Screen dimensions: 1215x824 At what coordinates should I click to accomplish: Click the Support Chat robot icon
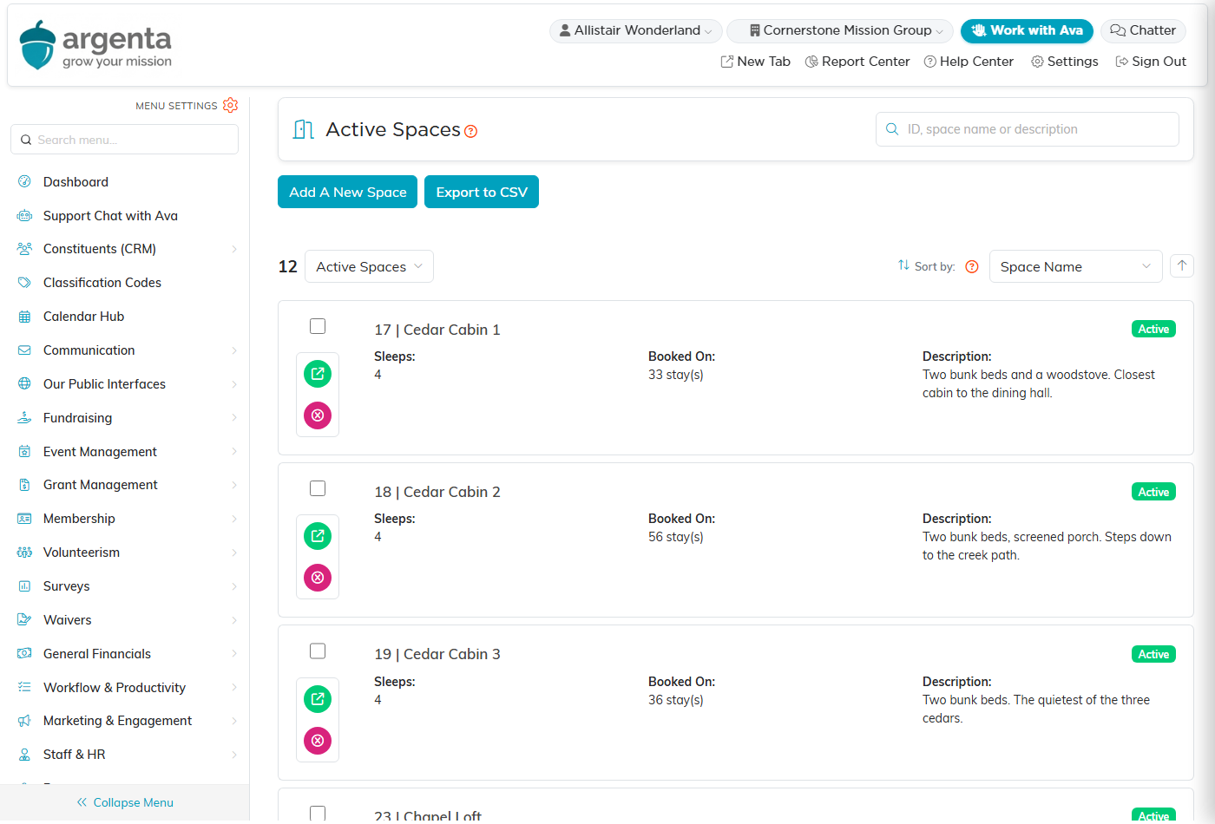[24, 216]
